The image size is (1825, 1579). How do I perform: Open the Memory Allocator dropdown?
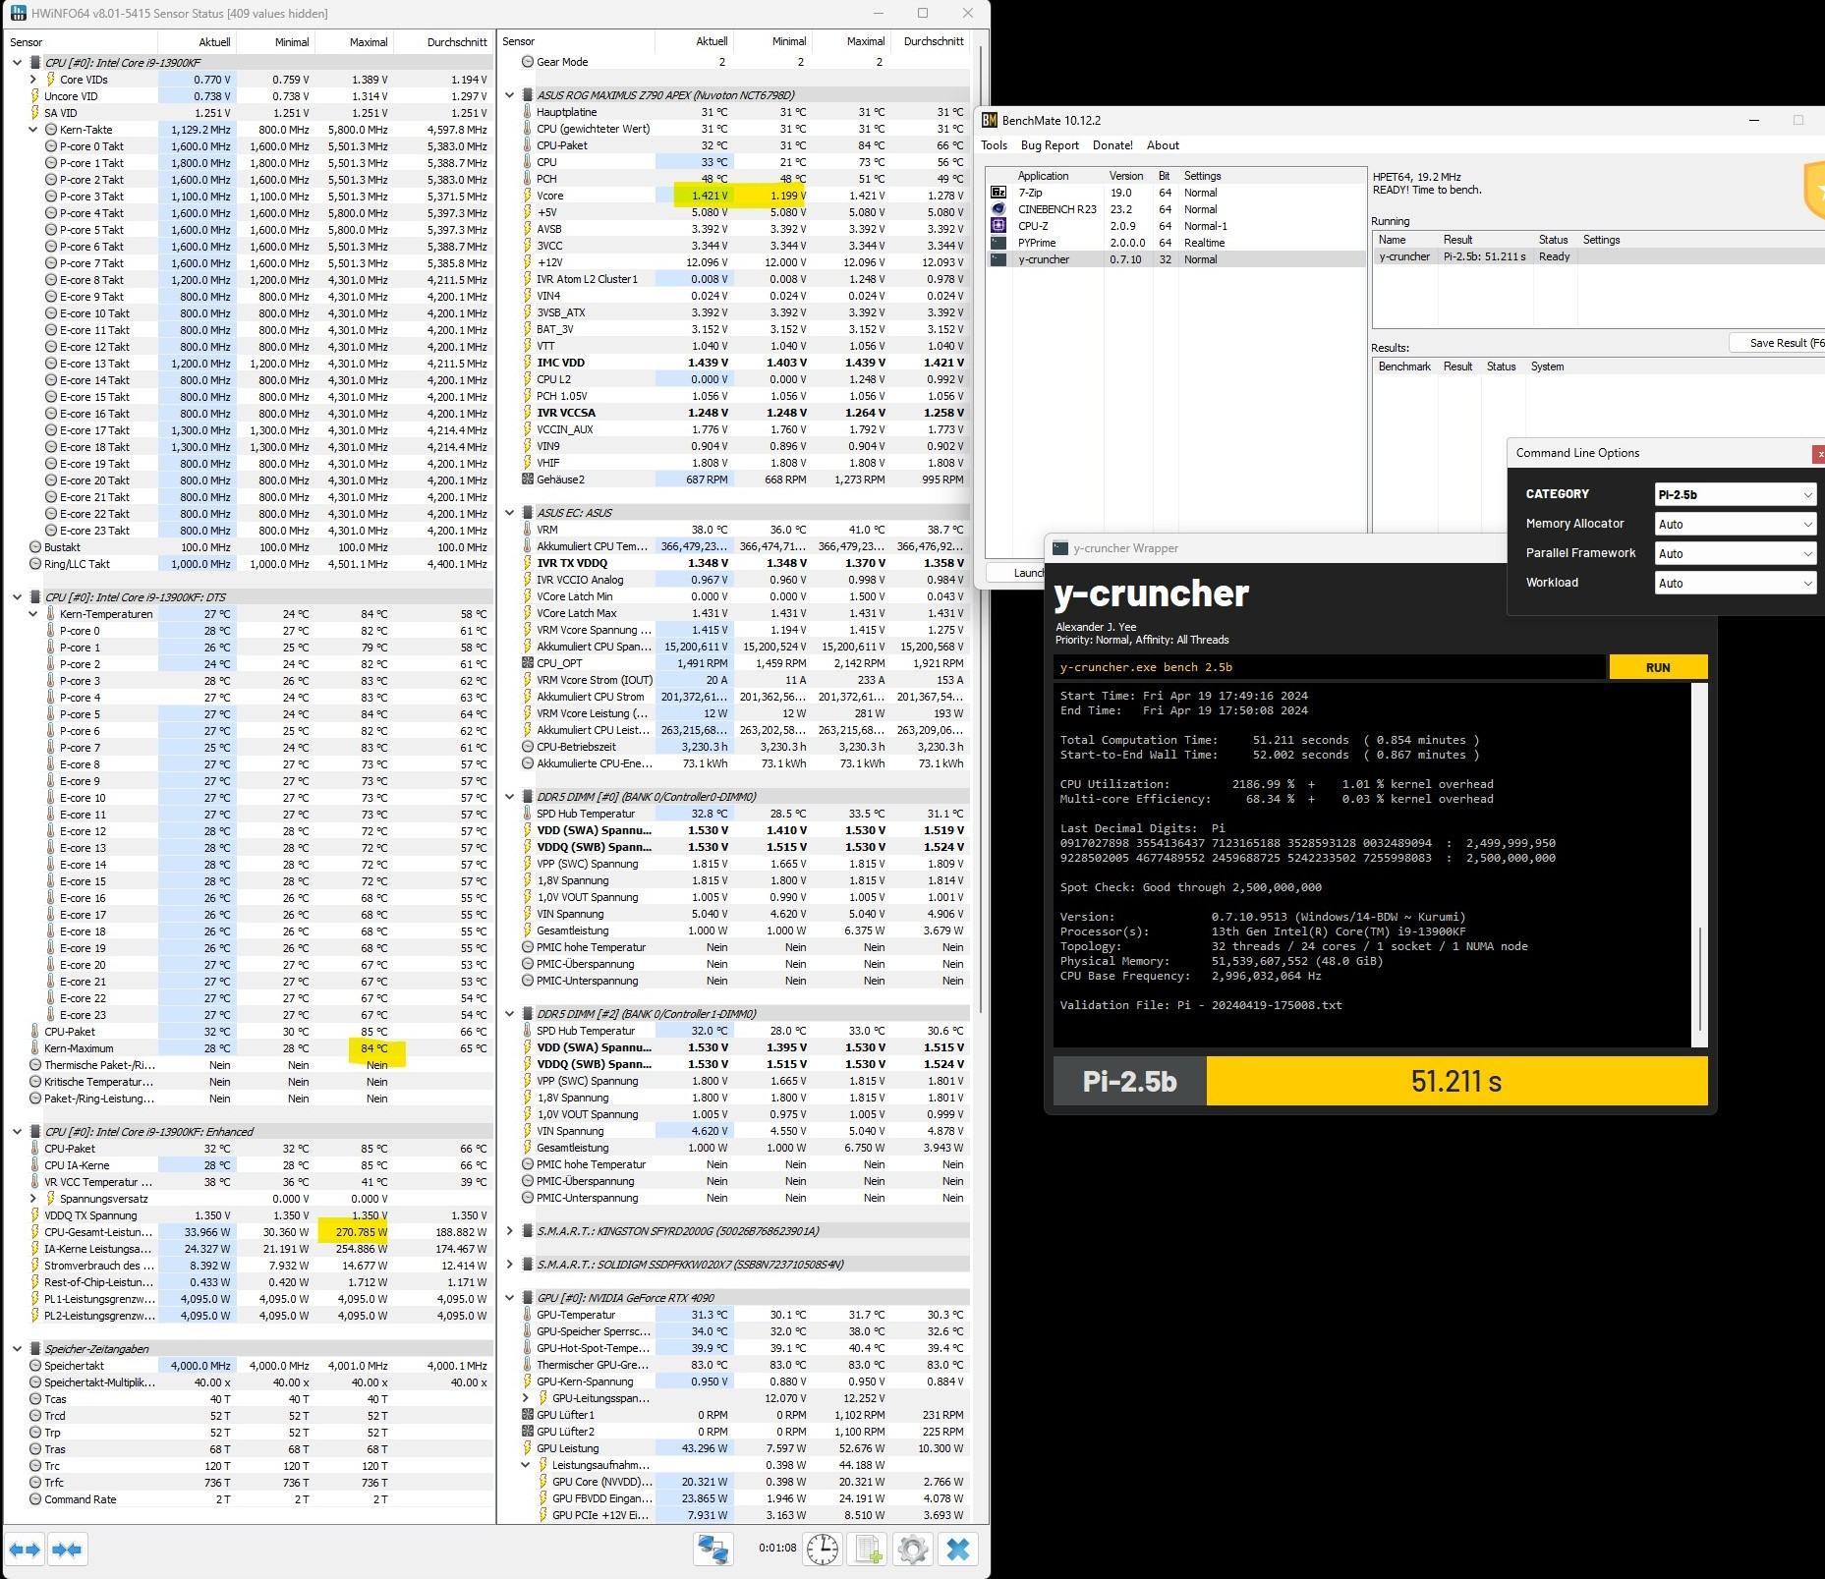[1735, 524]
